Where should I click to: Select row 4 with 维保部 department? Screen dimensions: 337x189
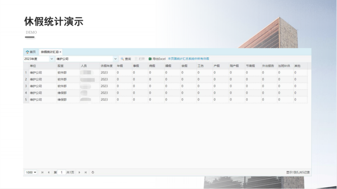(x=62, y=93)
